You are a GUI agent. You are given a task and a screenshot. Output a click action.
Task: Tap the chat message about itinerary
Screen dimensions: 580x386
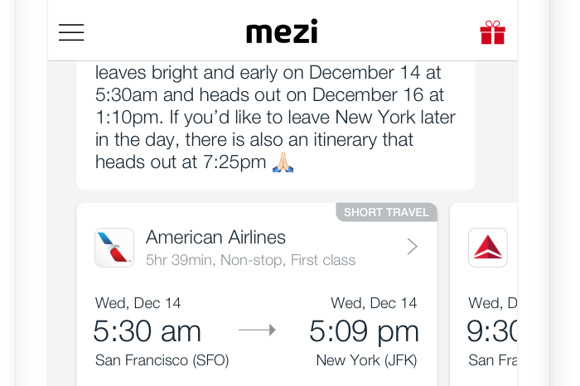275,117
